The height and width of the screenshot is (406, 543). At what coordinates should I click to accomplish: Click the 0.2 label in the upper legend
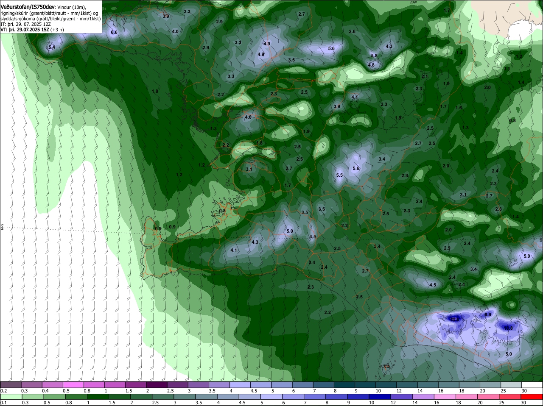[4, 391]
